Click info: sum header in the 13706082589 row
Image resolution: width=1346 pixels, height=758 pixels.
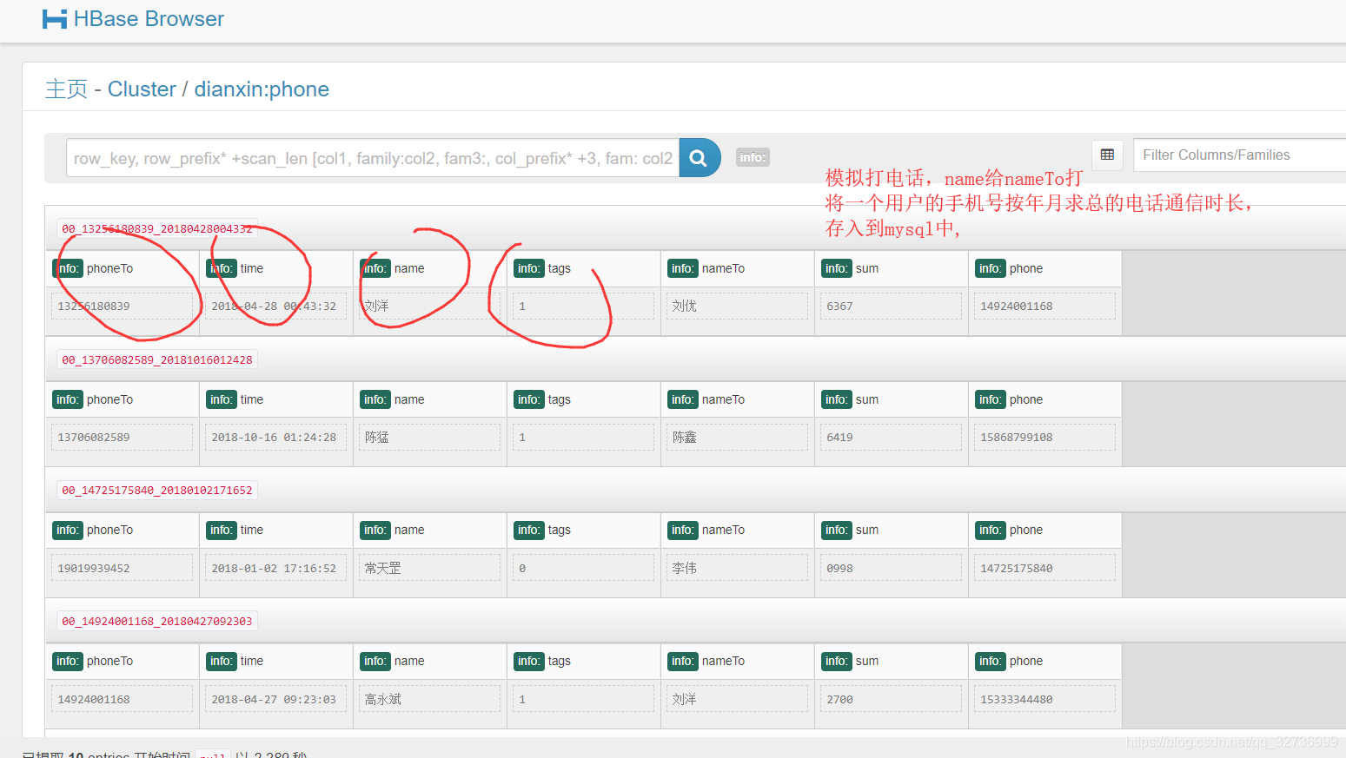(x=850, y=399)
